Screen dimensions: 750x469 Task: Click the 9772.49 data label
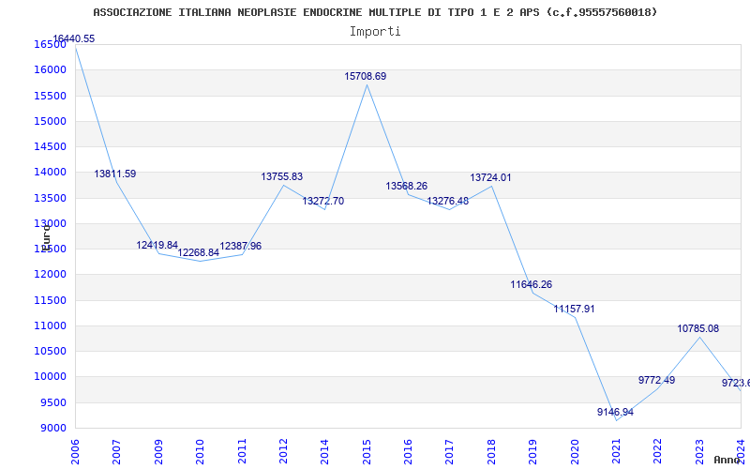pyautogui.click(x=657, y=381)
